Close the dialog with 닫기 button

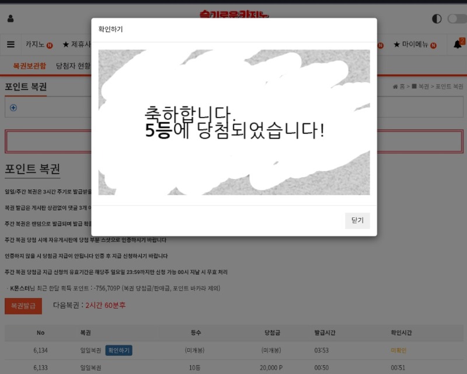tap(357, 220)
